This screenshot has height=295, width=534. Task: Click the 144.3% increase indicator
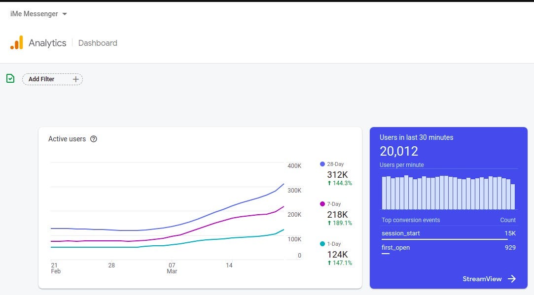point(340,183)
